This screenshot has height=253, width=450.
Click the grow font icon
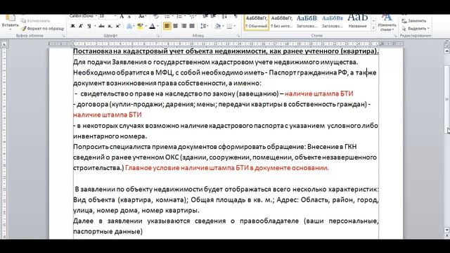click(x=122, y=16)
